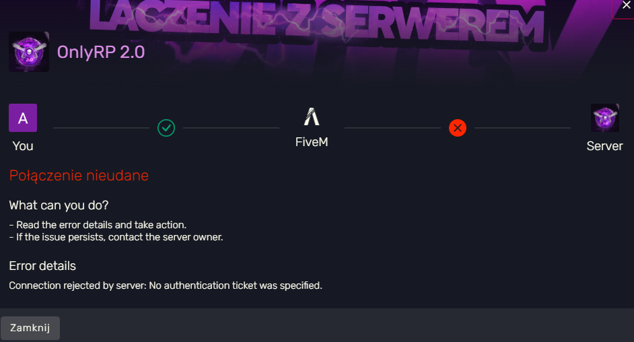Close the dialog with the top-right X
The height and width of the screenshot is (342, 634).
click(625, 5)
